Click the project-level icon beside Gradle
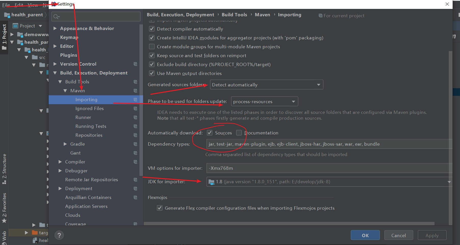 tap(135, 144)
